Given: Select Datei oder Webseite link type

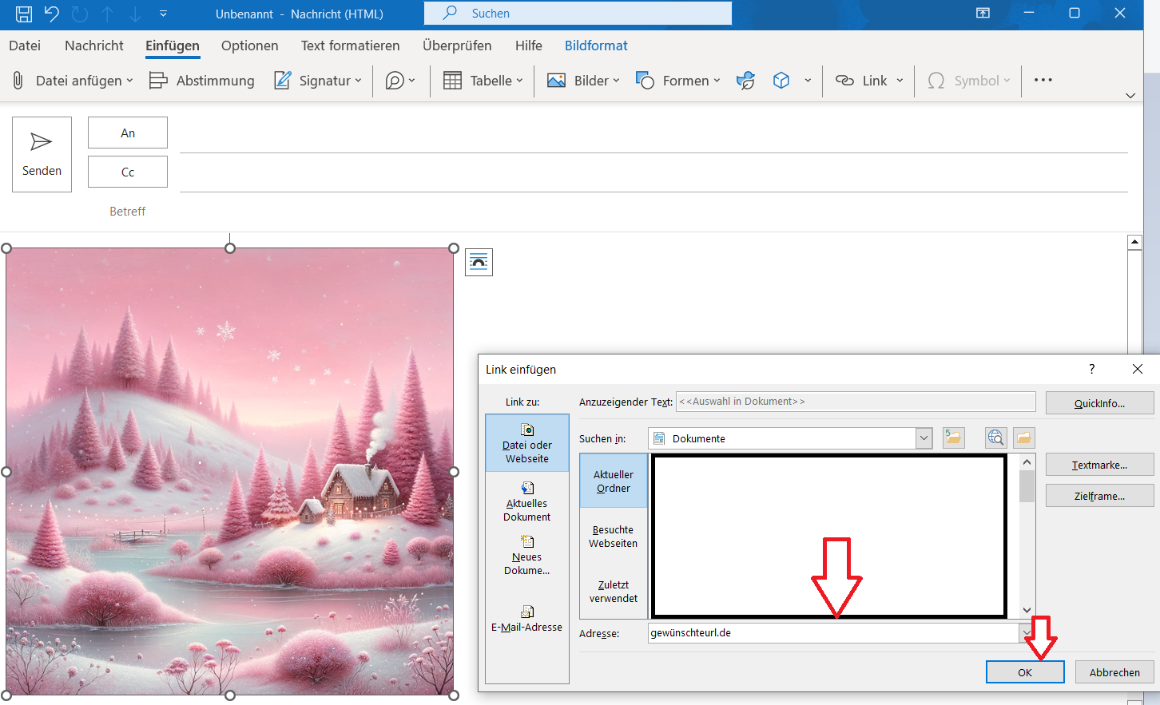Looking at the screenshot, I should tap(527, 443).
